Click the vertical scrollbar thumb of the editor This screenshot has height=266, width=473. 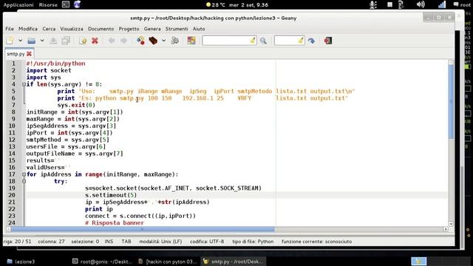(451, 103)
